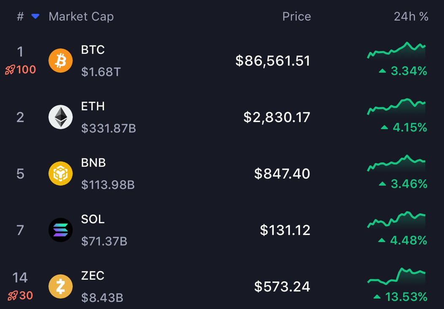This screenshot has height=309, width=444.
Task: Open the ETH ticker name
Action: pyautogui.click(x=93, y=106)
